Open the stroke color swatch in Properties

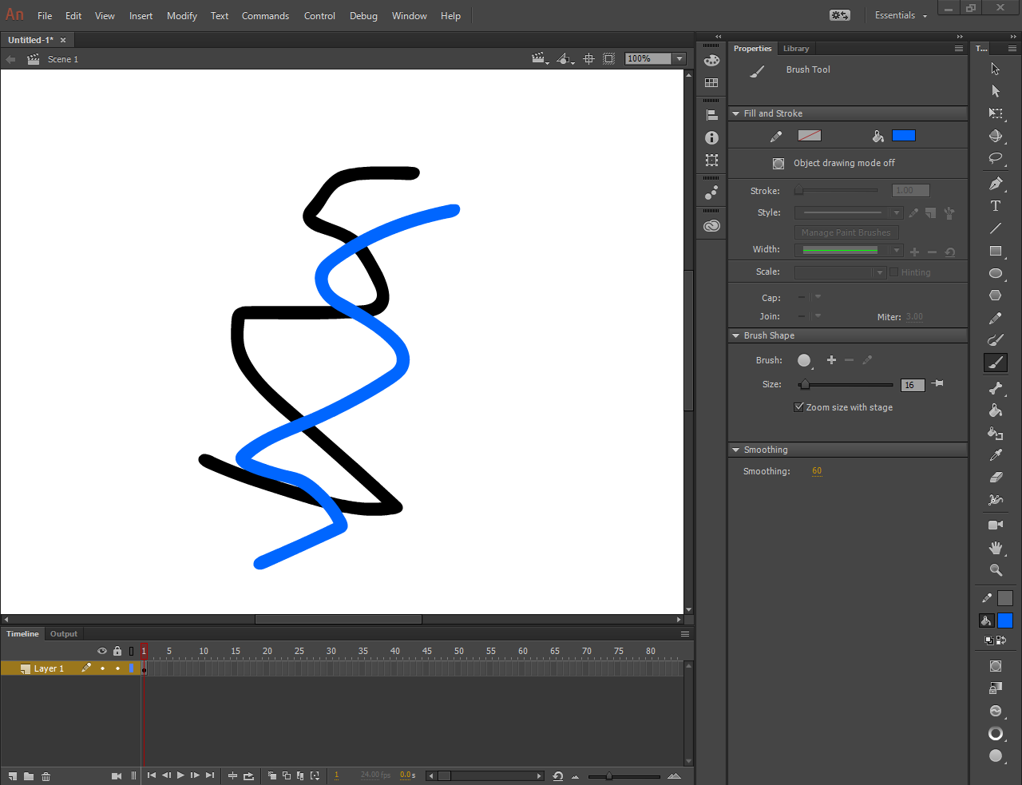[810, 136]
